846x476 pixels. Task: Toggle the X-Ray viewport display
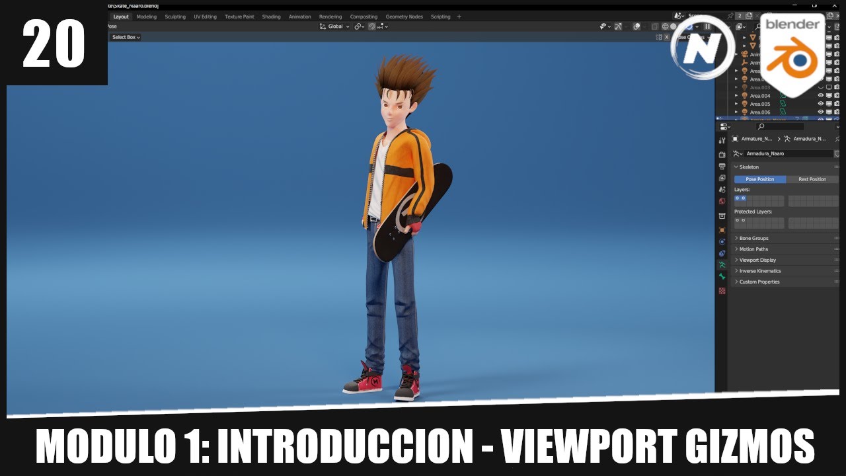[654, 26]
